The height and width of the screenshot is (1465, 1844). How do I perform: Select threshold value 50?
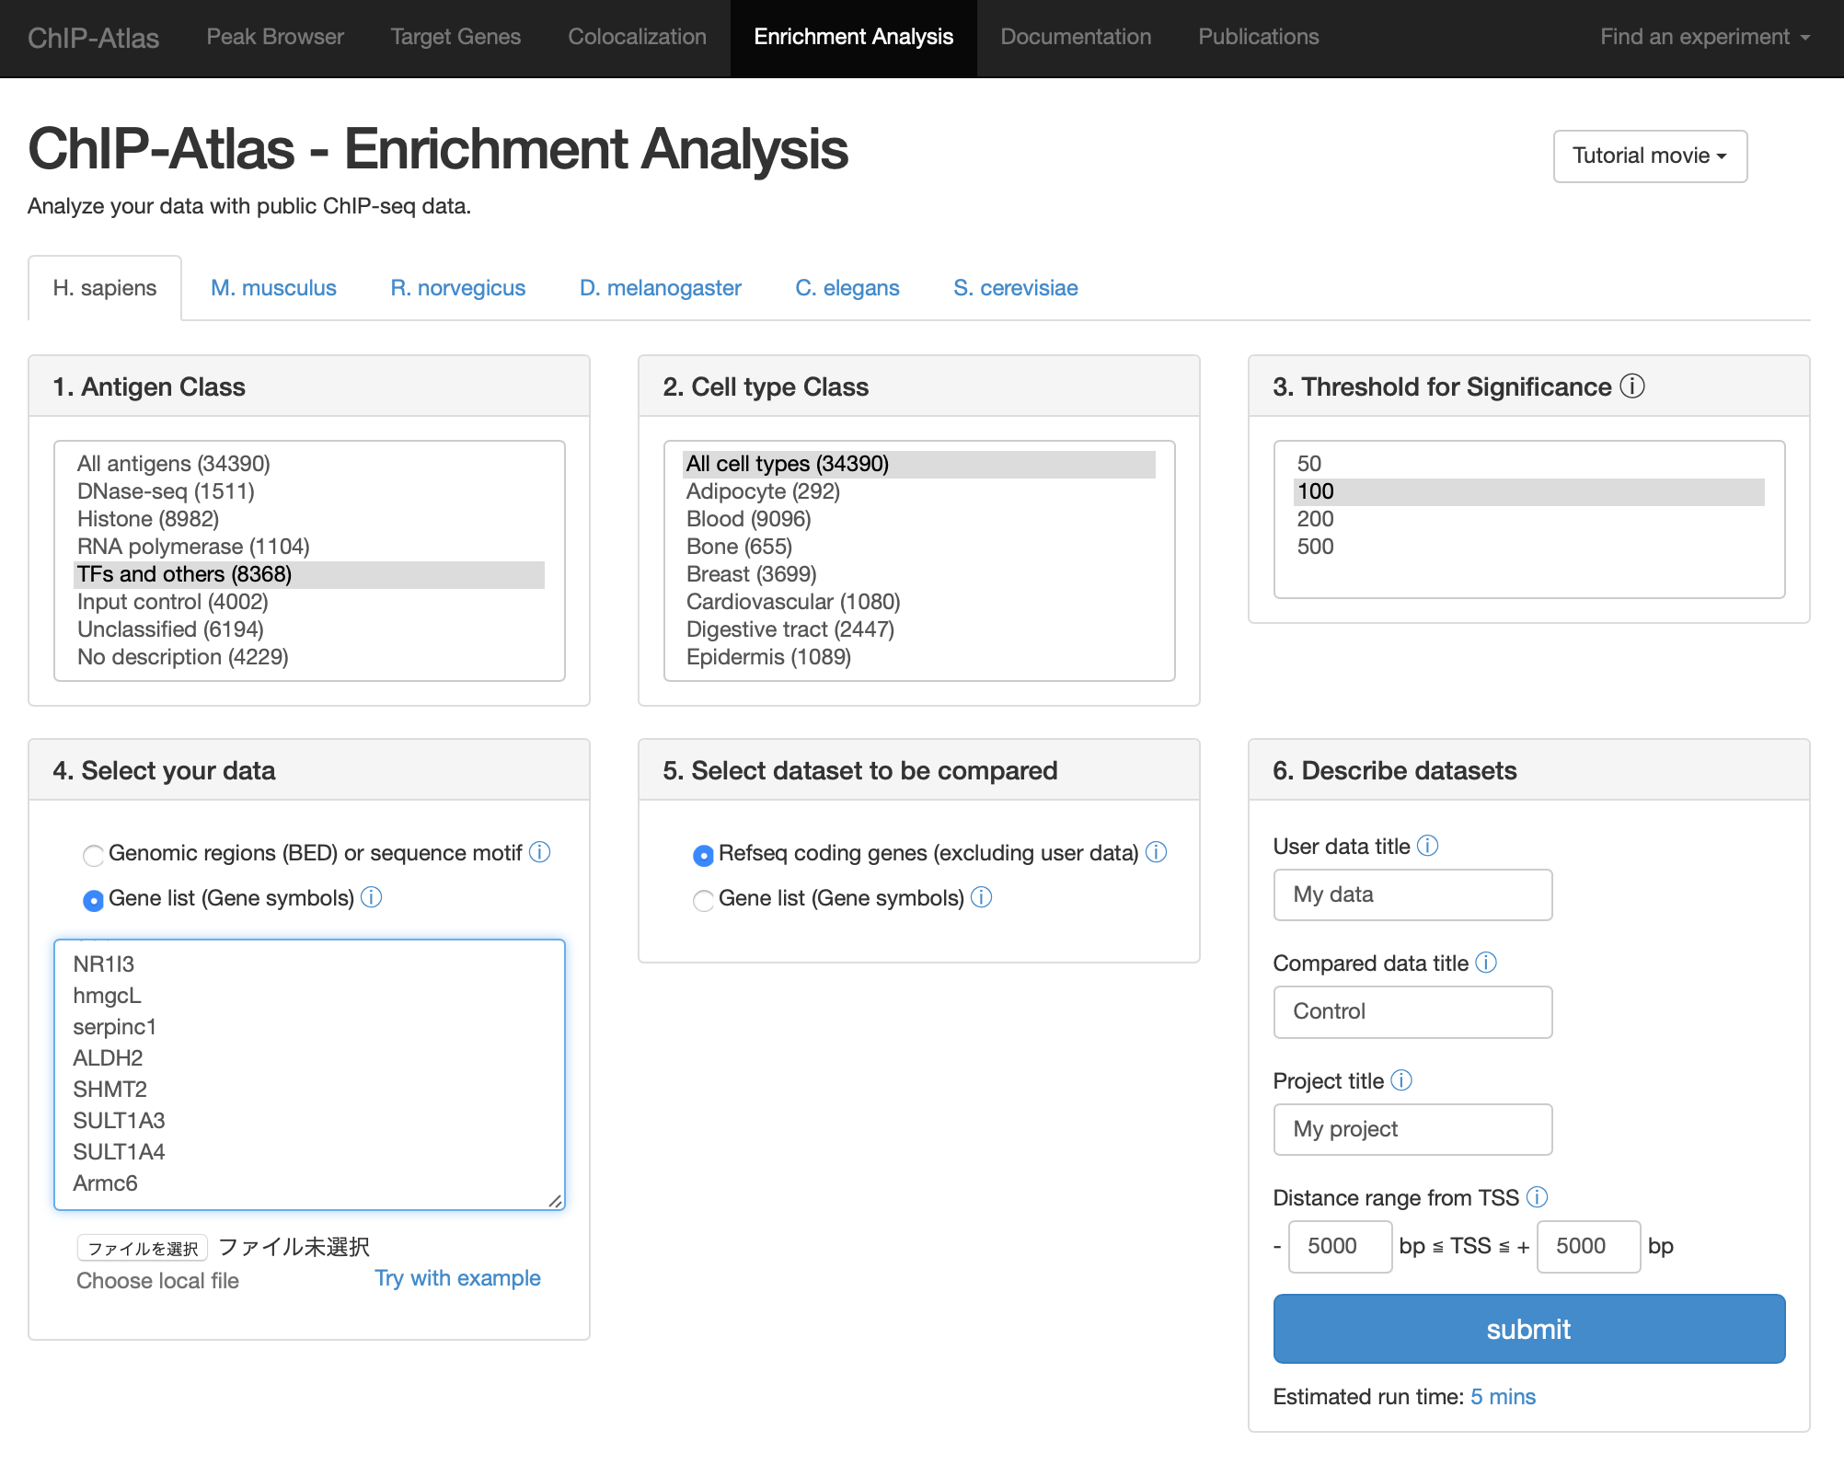click(1529, 464)
